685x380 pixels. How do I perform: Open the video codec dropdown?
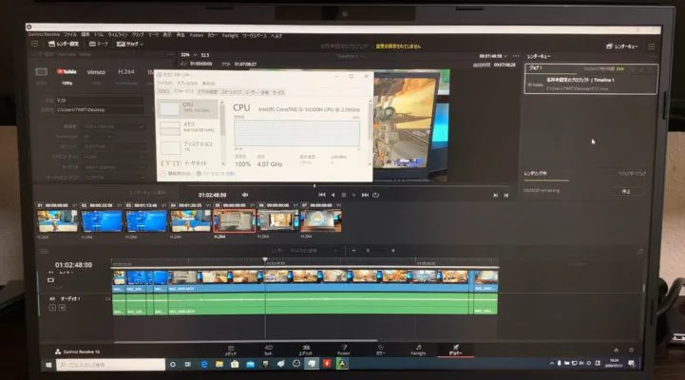point(114,157)
